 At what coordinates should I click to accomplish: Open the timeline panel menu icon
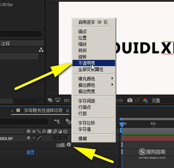(68, 111)
